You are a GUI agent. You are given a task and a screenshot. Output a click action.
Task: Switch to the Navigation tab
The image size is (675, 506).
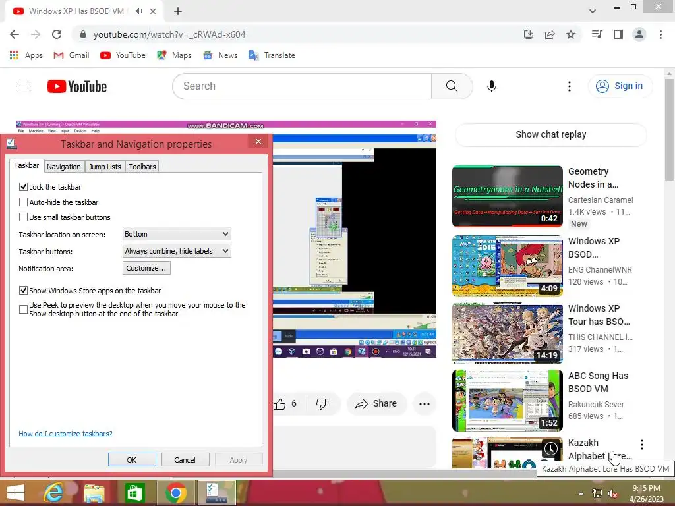64,167
